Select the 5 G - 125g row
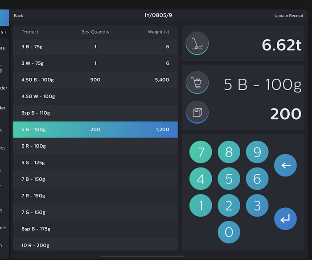Screen dimensions: 312x260 pos(95,163)
